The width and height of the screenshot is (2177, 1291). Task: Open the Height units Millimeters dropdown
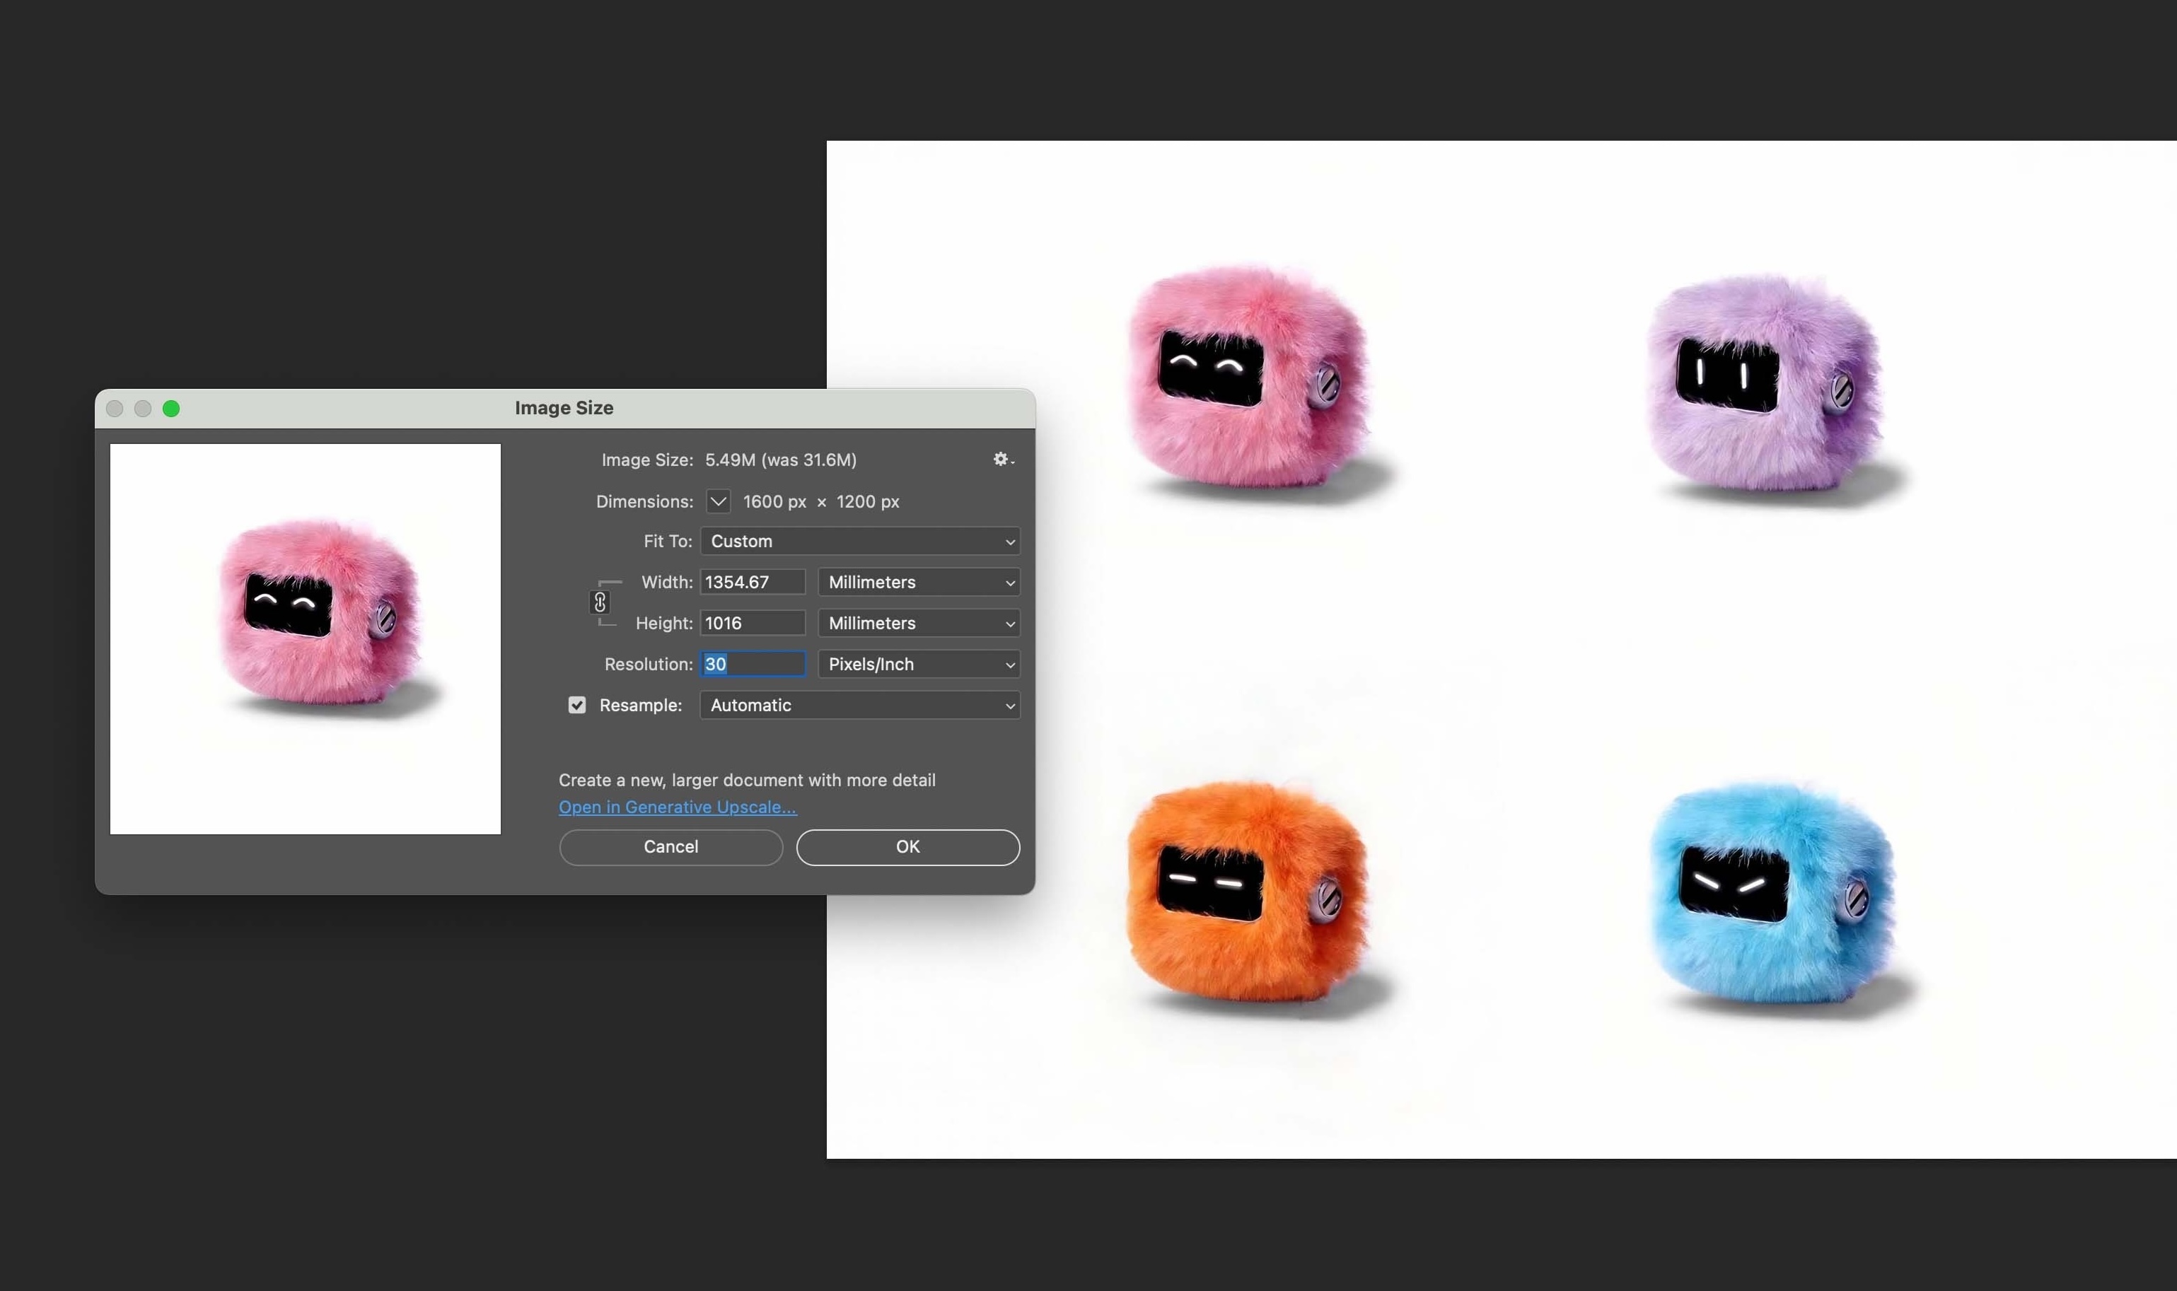pos(918,623)
